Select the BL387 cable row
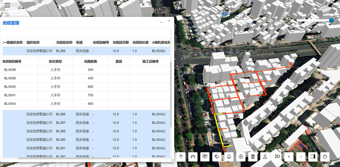 click(x=86, y=123)
